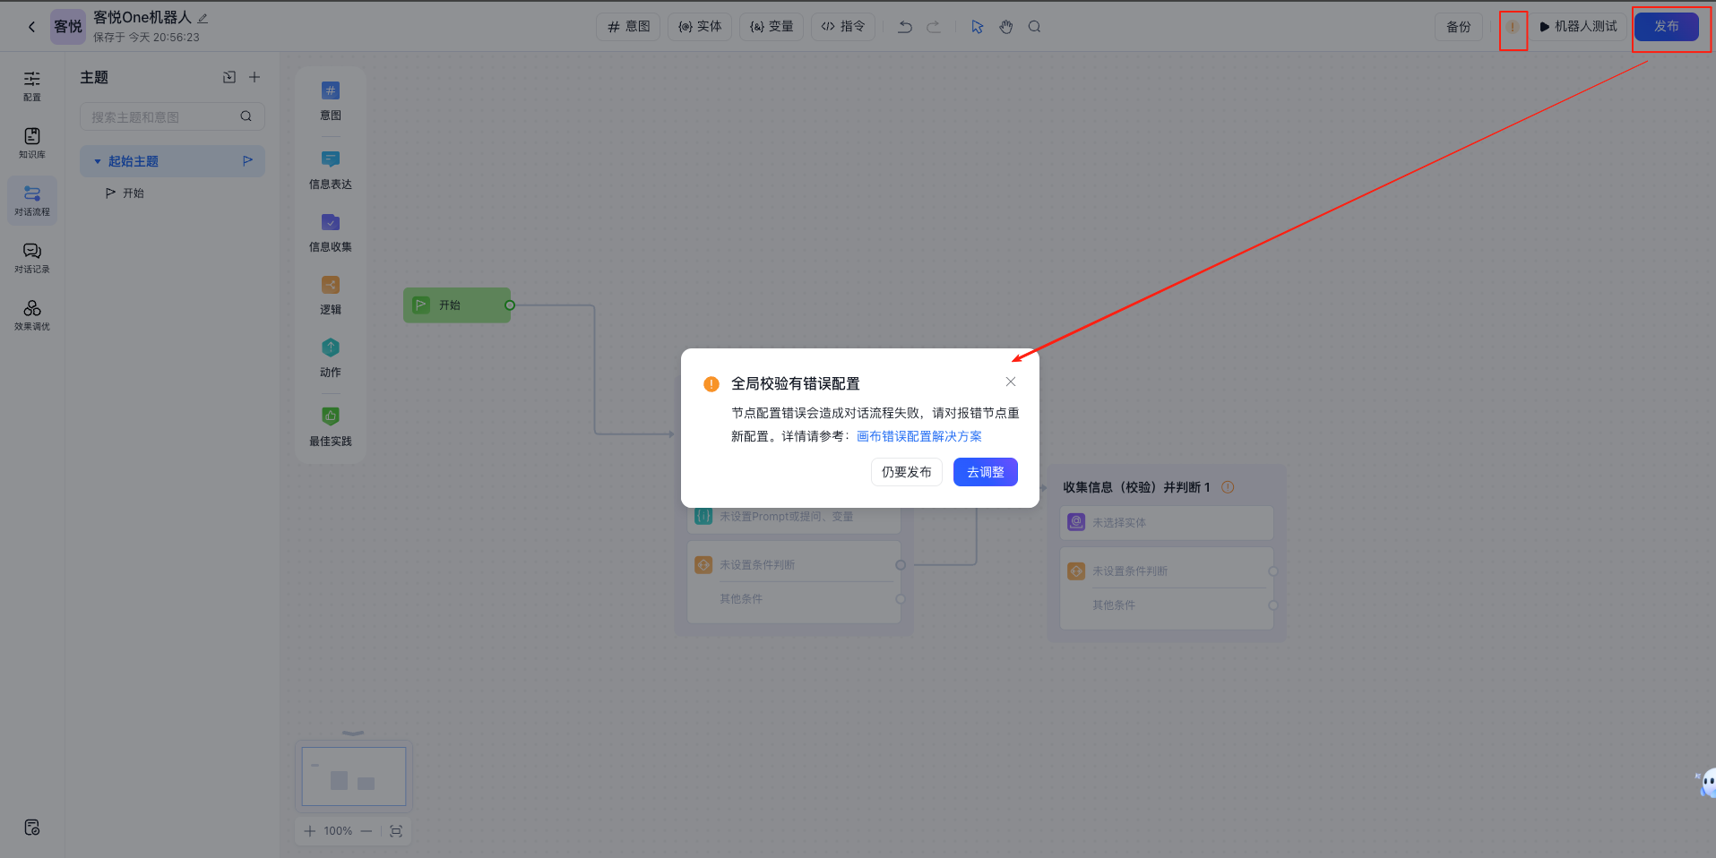Viewport: 1716px width, 858px height.
Task: Open the 意图 toolbar tab
Action: [x=628, y=27]
